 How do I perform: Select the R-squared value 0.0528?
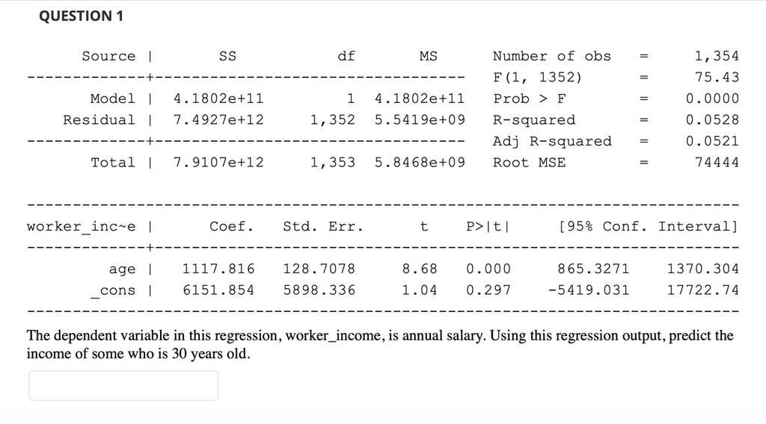712,119
